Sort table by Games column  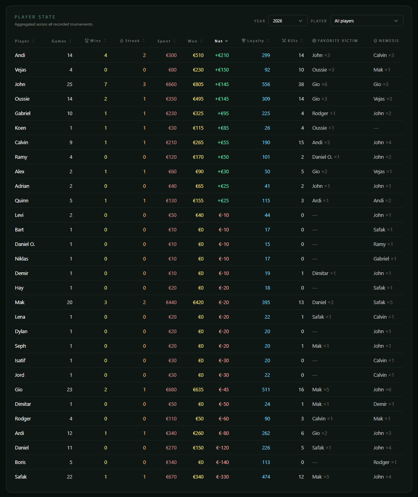pos(62,41)
